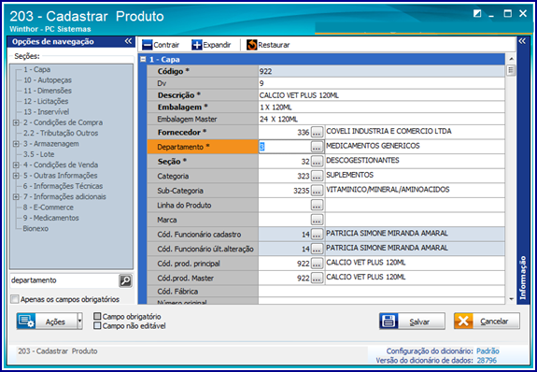The width and height of the screenshot is (537, 372).
Task: Open the Departamento lookup ellipsis button
Action: pos(317,147)
